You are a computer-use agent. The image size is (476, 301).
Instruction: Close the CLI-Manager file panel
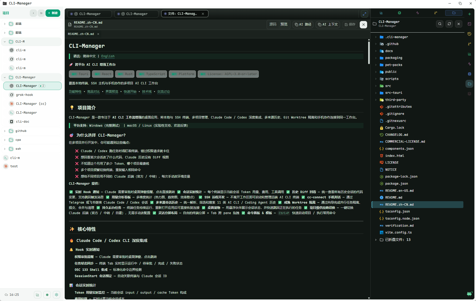pos(459,24)
